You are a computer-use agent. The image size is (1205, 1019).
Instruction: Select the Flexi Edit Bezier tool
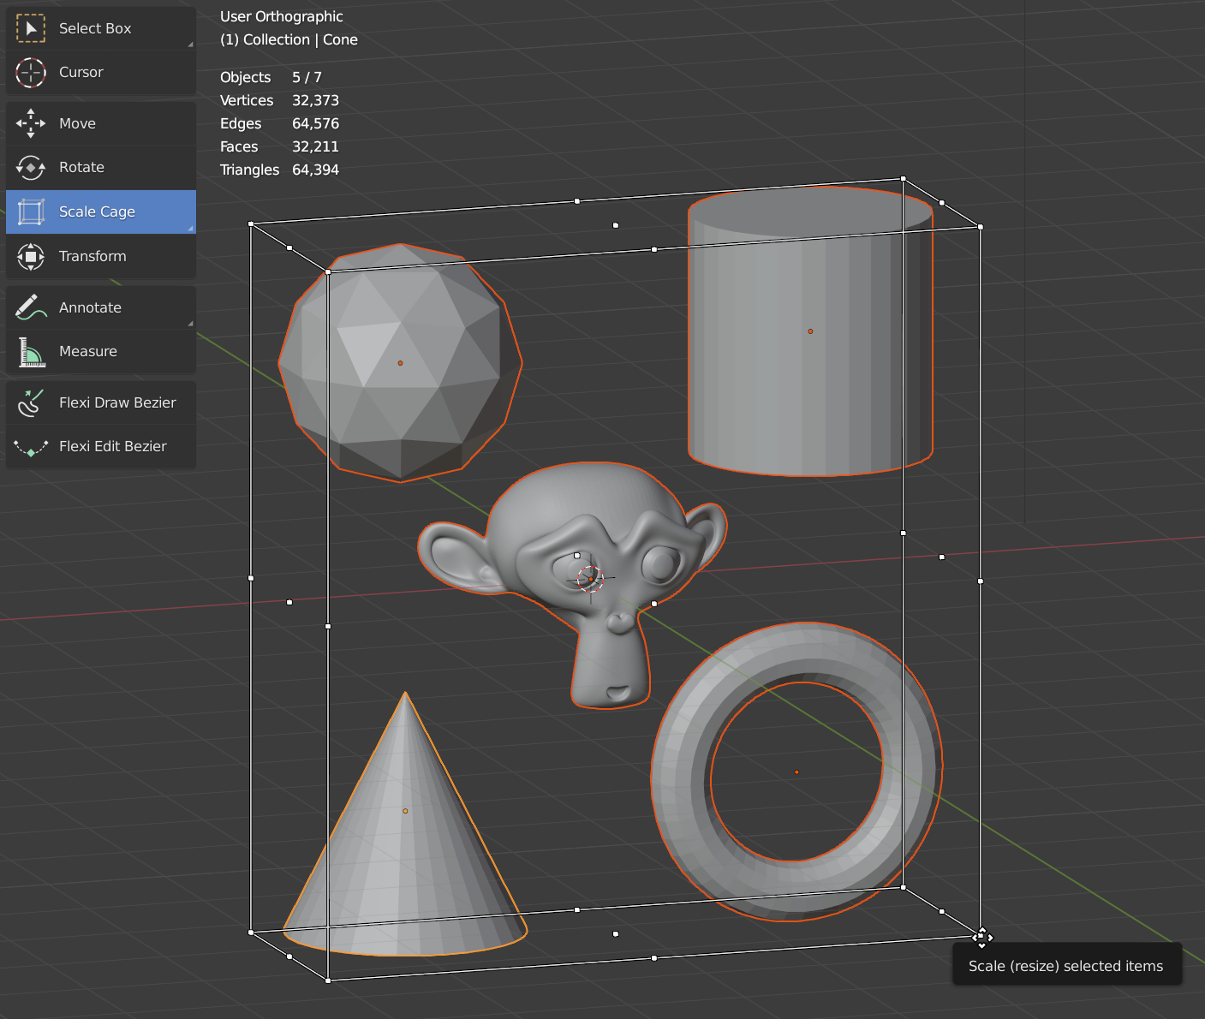tap(112, 446)
